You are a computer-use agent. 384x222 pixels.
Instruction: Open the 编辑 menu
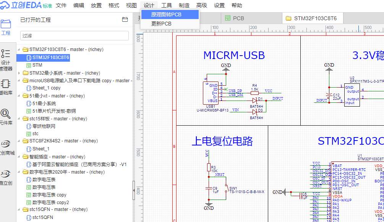tap(79, 5)
